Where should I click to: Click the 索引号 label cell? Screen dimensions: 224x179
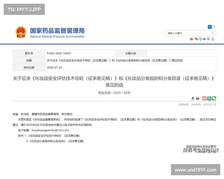click(29, 53)
